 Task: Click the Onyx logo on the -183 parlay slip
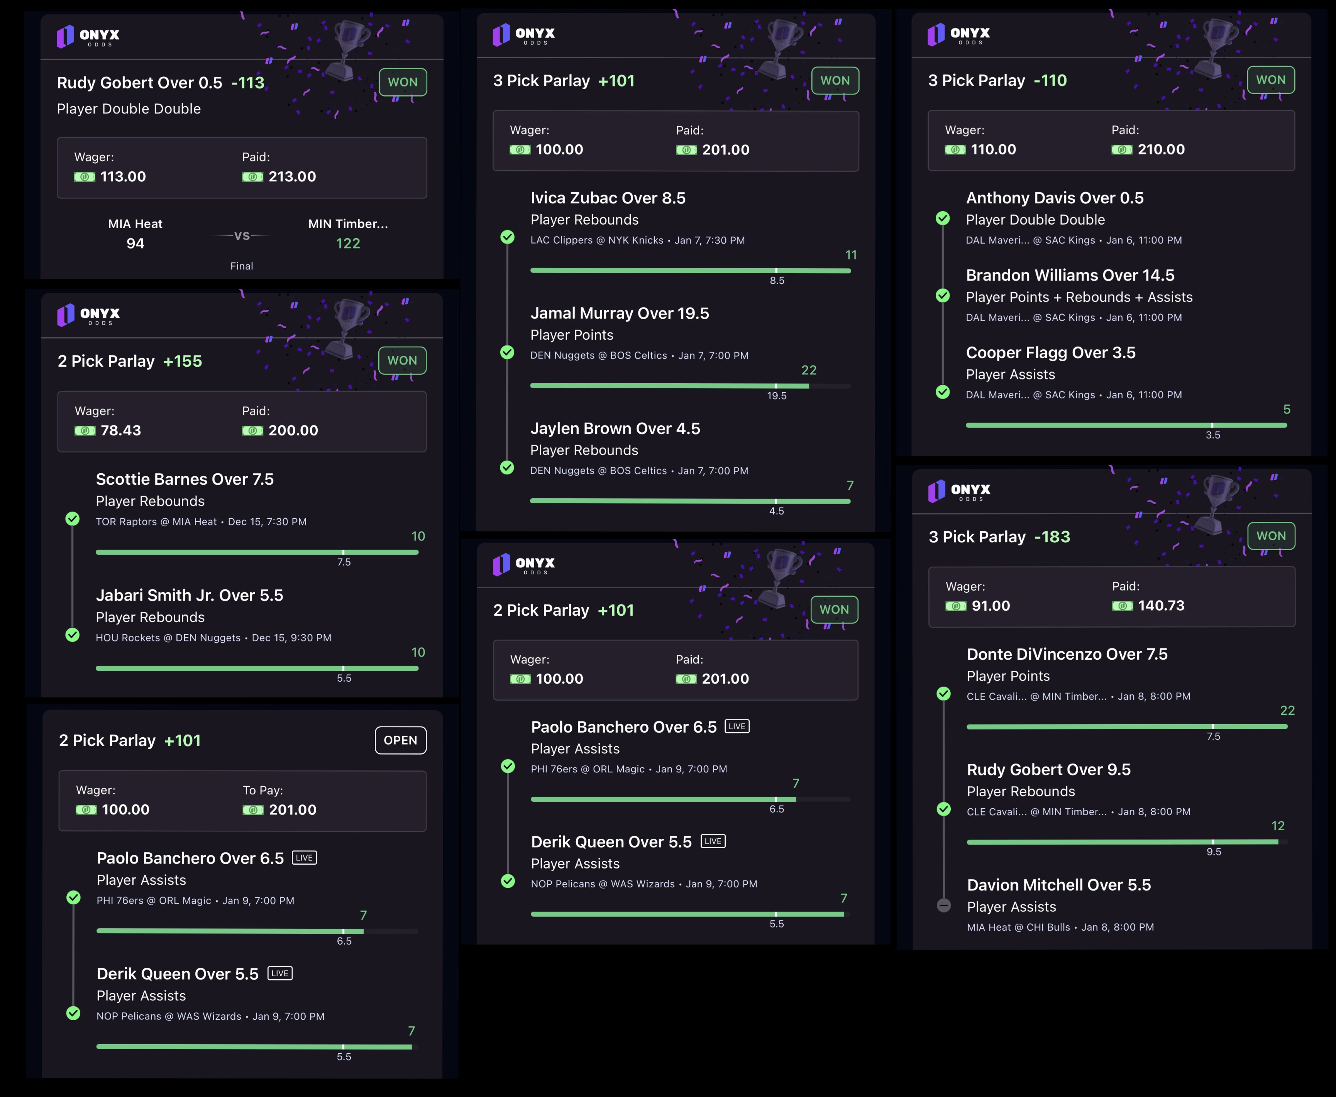coord(959,491)
